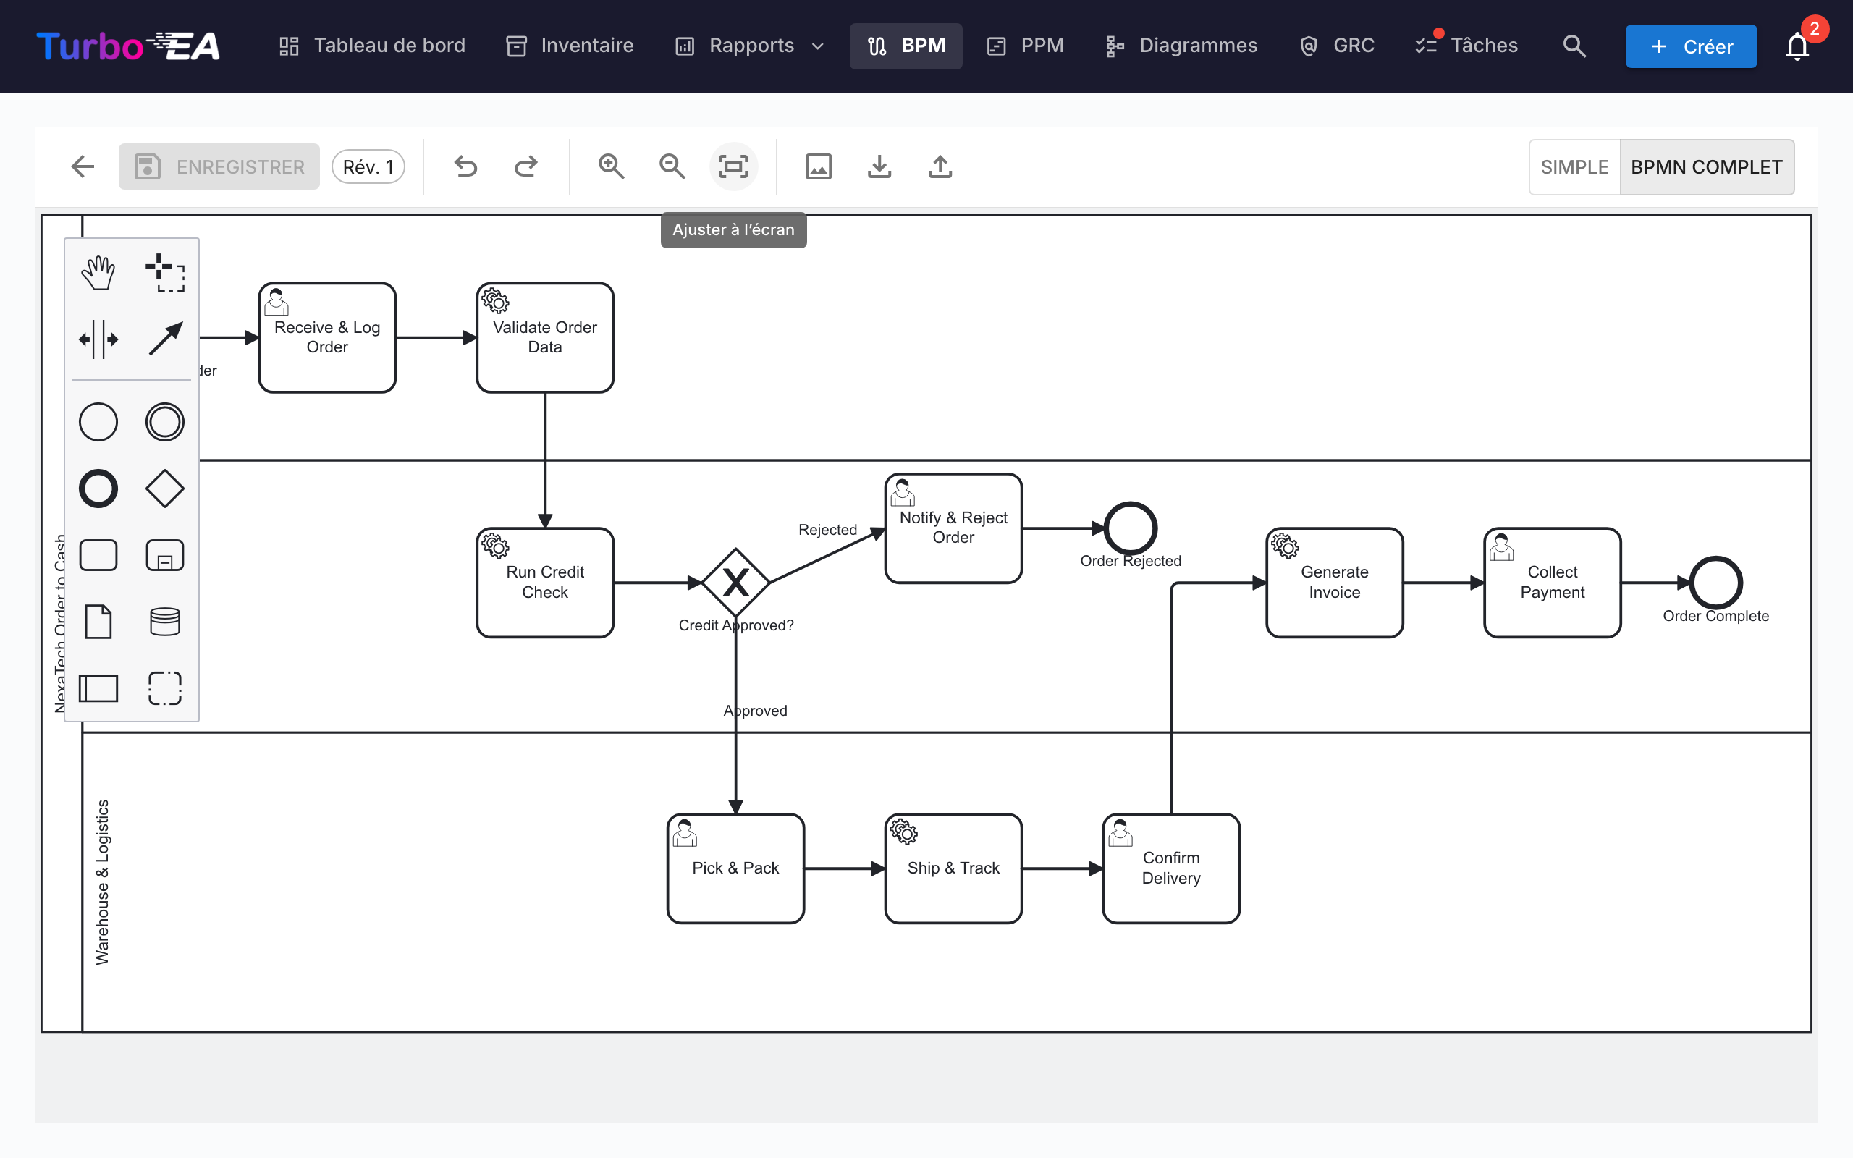Switch to SIMPLE view mode
Viewport: 1853px width, 1158px height.
(x=1574, y=167)
